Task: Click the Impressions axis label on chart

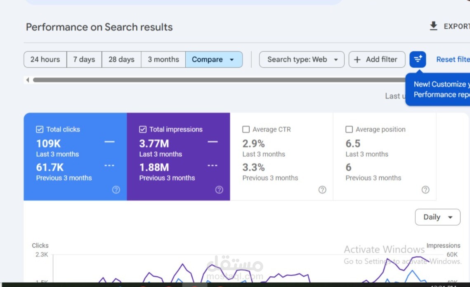Action: click(443, 245)
